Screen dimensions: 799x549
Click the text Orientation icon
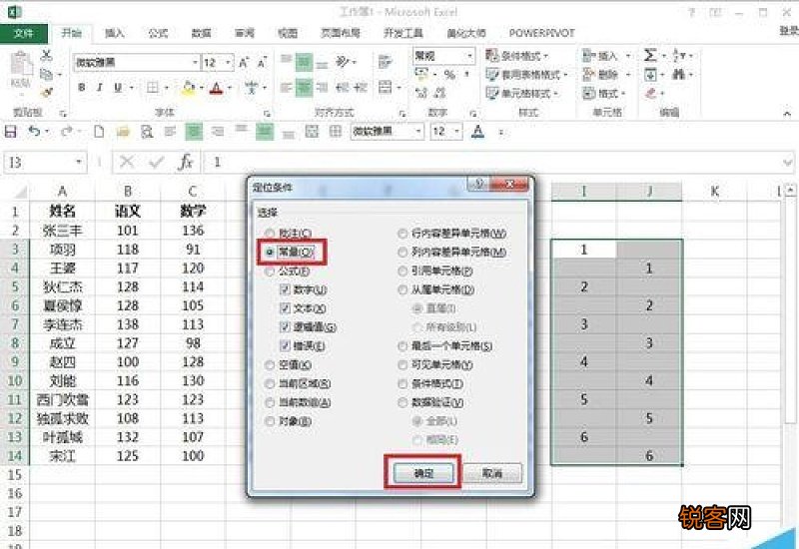pyautogui.click(x=343, y=62)
